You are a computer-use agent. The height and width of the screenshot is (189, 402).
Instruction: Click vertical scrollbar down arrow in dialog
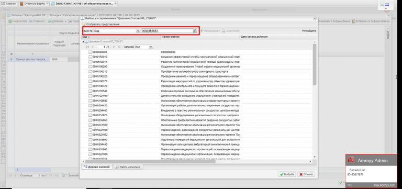tap(315, 157)
